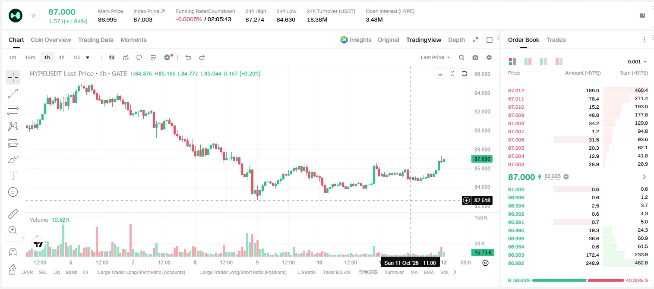Open the emoji sticker tool
Viewport: 654px width, 289px height.
[13, 192]
